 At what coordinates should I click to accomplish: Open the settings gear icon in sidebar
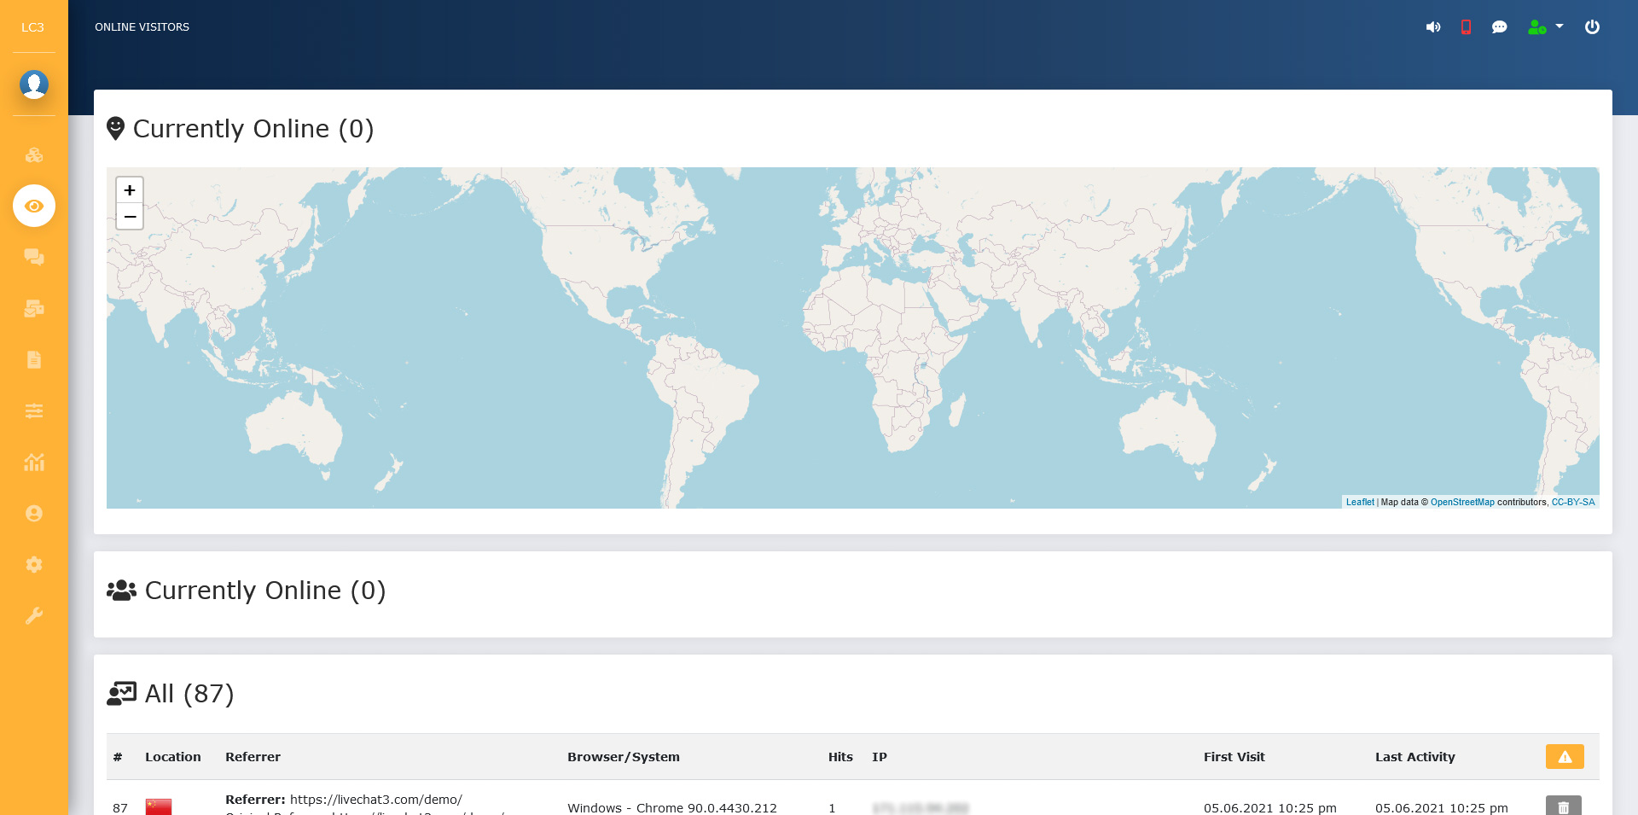point(34,564)
